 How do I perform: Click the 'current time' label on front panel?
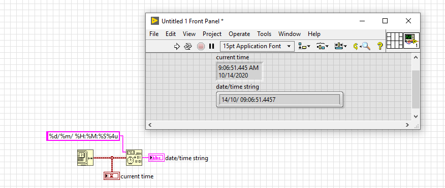click(x=233, y=57)
